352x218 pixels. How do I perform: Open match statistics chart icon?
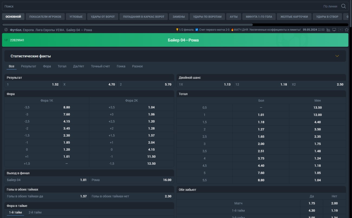click(x=328, y=30)
